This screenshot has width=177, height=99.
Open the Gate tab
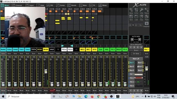[x=40, y=5]
